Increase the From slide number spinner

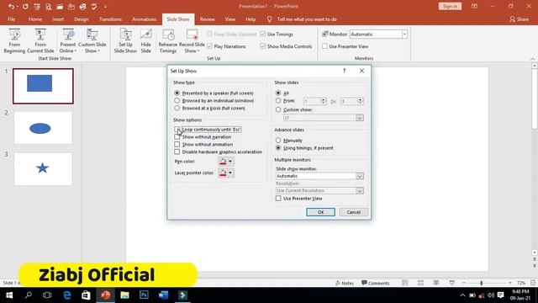click(323, 99)
